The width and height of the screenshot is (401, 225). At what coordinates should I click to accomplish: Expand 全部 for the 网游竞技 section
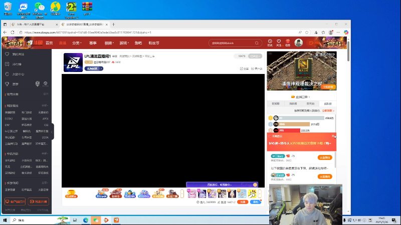(x=45, y=105)
